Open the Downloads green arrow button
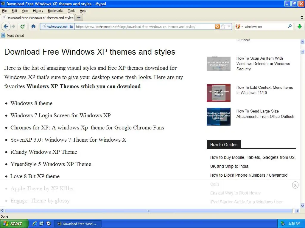 [x=300, y=26]
